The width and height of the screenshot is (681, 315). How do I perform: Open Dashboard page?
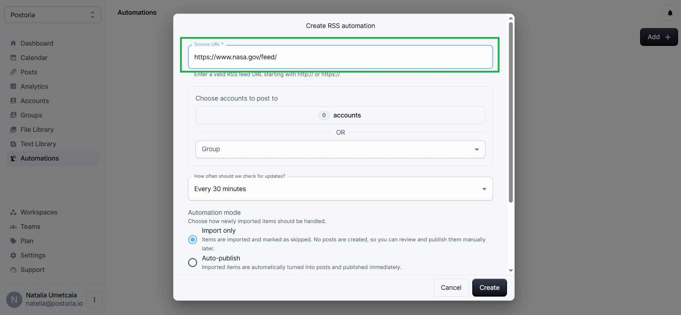(x=52, y=43)
